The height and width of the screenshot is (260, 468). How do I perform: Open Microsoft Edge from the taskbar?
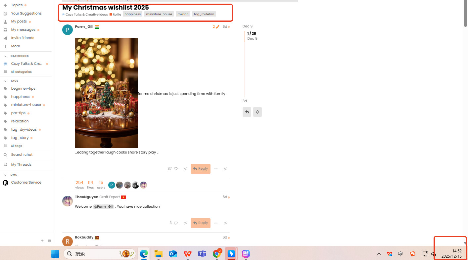[144, 254]
